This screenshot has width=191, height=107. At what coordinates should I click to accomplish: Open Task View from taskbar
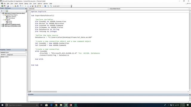pyautogui.click(x=41, y=105)
